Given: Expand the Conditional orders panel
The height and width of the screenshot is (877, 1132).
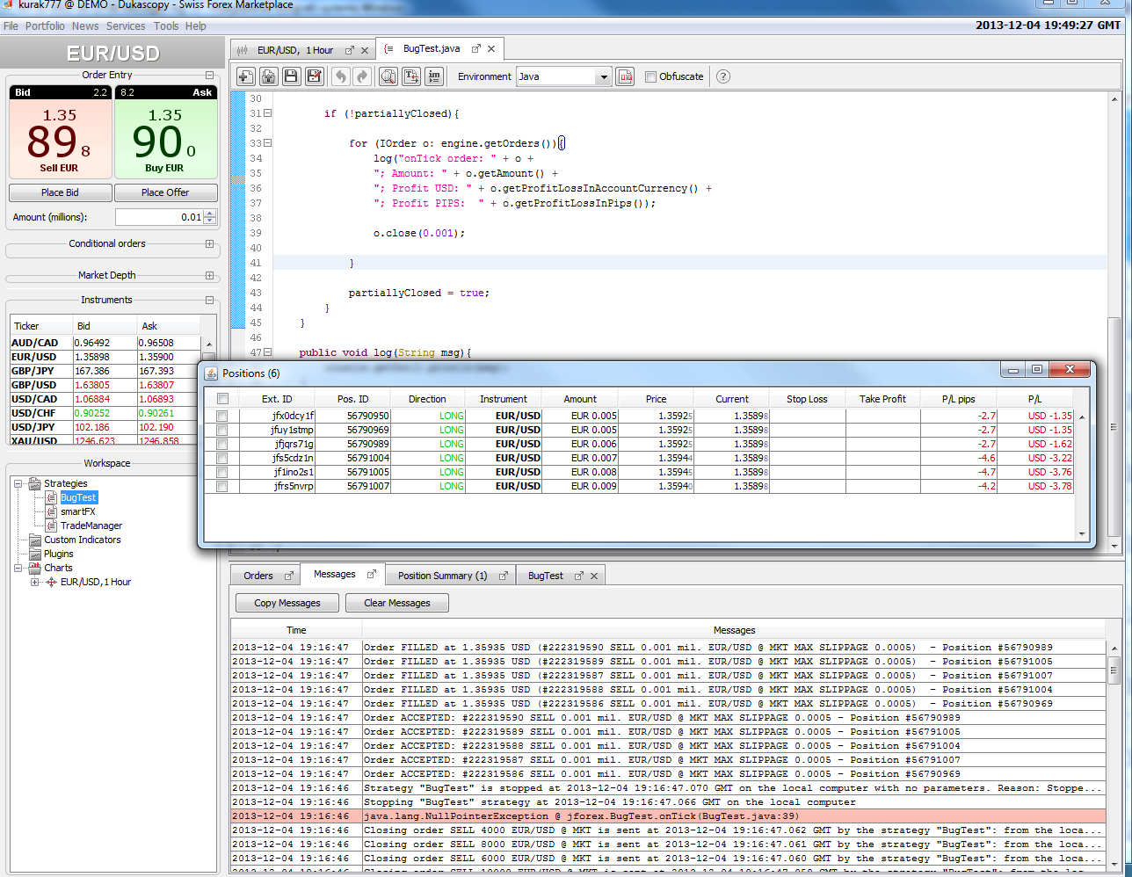Looking at the screenshot, I should 209,243.
